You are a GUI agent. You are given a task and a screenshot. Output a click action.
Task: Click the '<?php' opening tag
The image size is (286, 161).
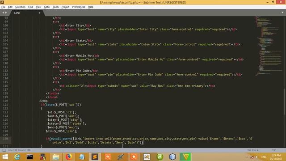[x=43, y=101]
